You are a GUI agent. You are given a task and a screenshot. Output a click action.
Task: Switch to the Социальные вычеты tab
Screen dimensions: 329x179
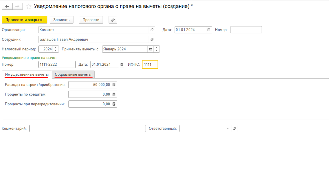73,74
